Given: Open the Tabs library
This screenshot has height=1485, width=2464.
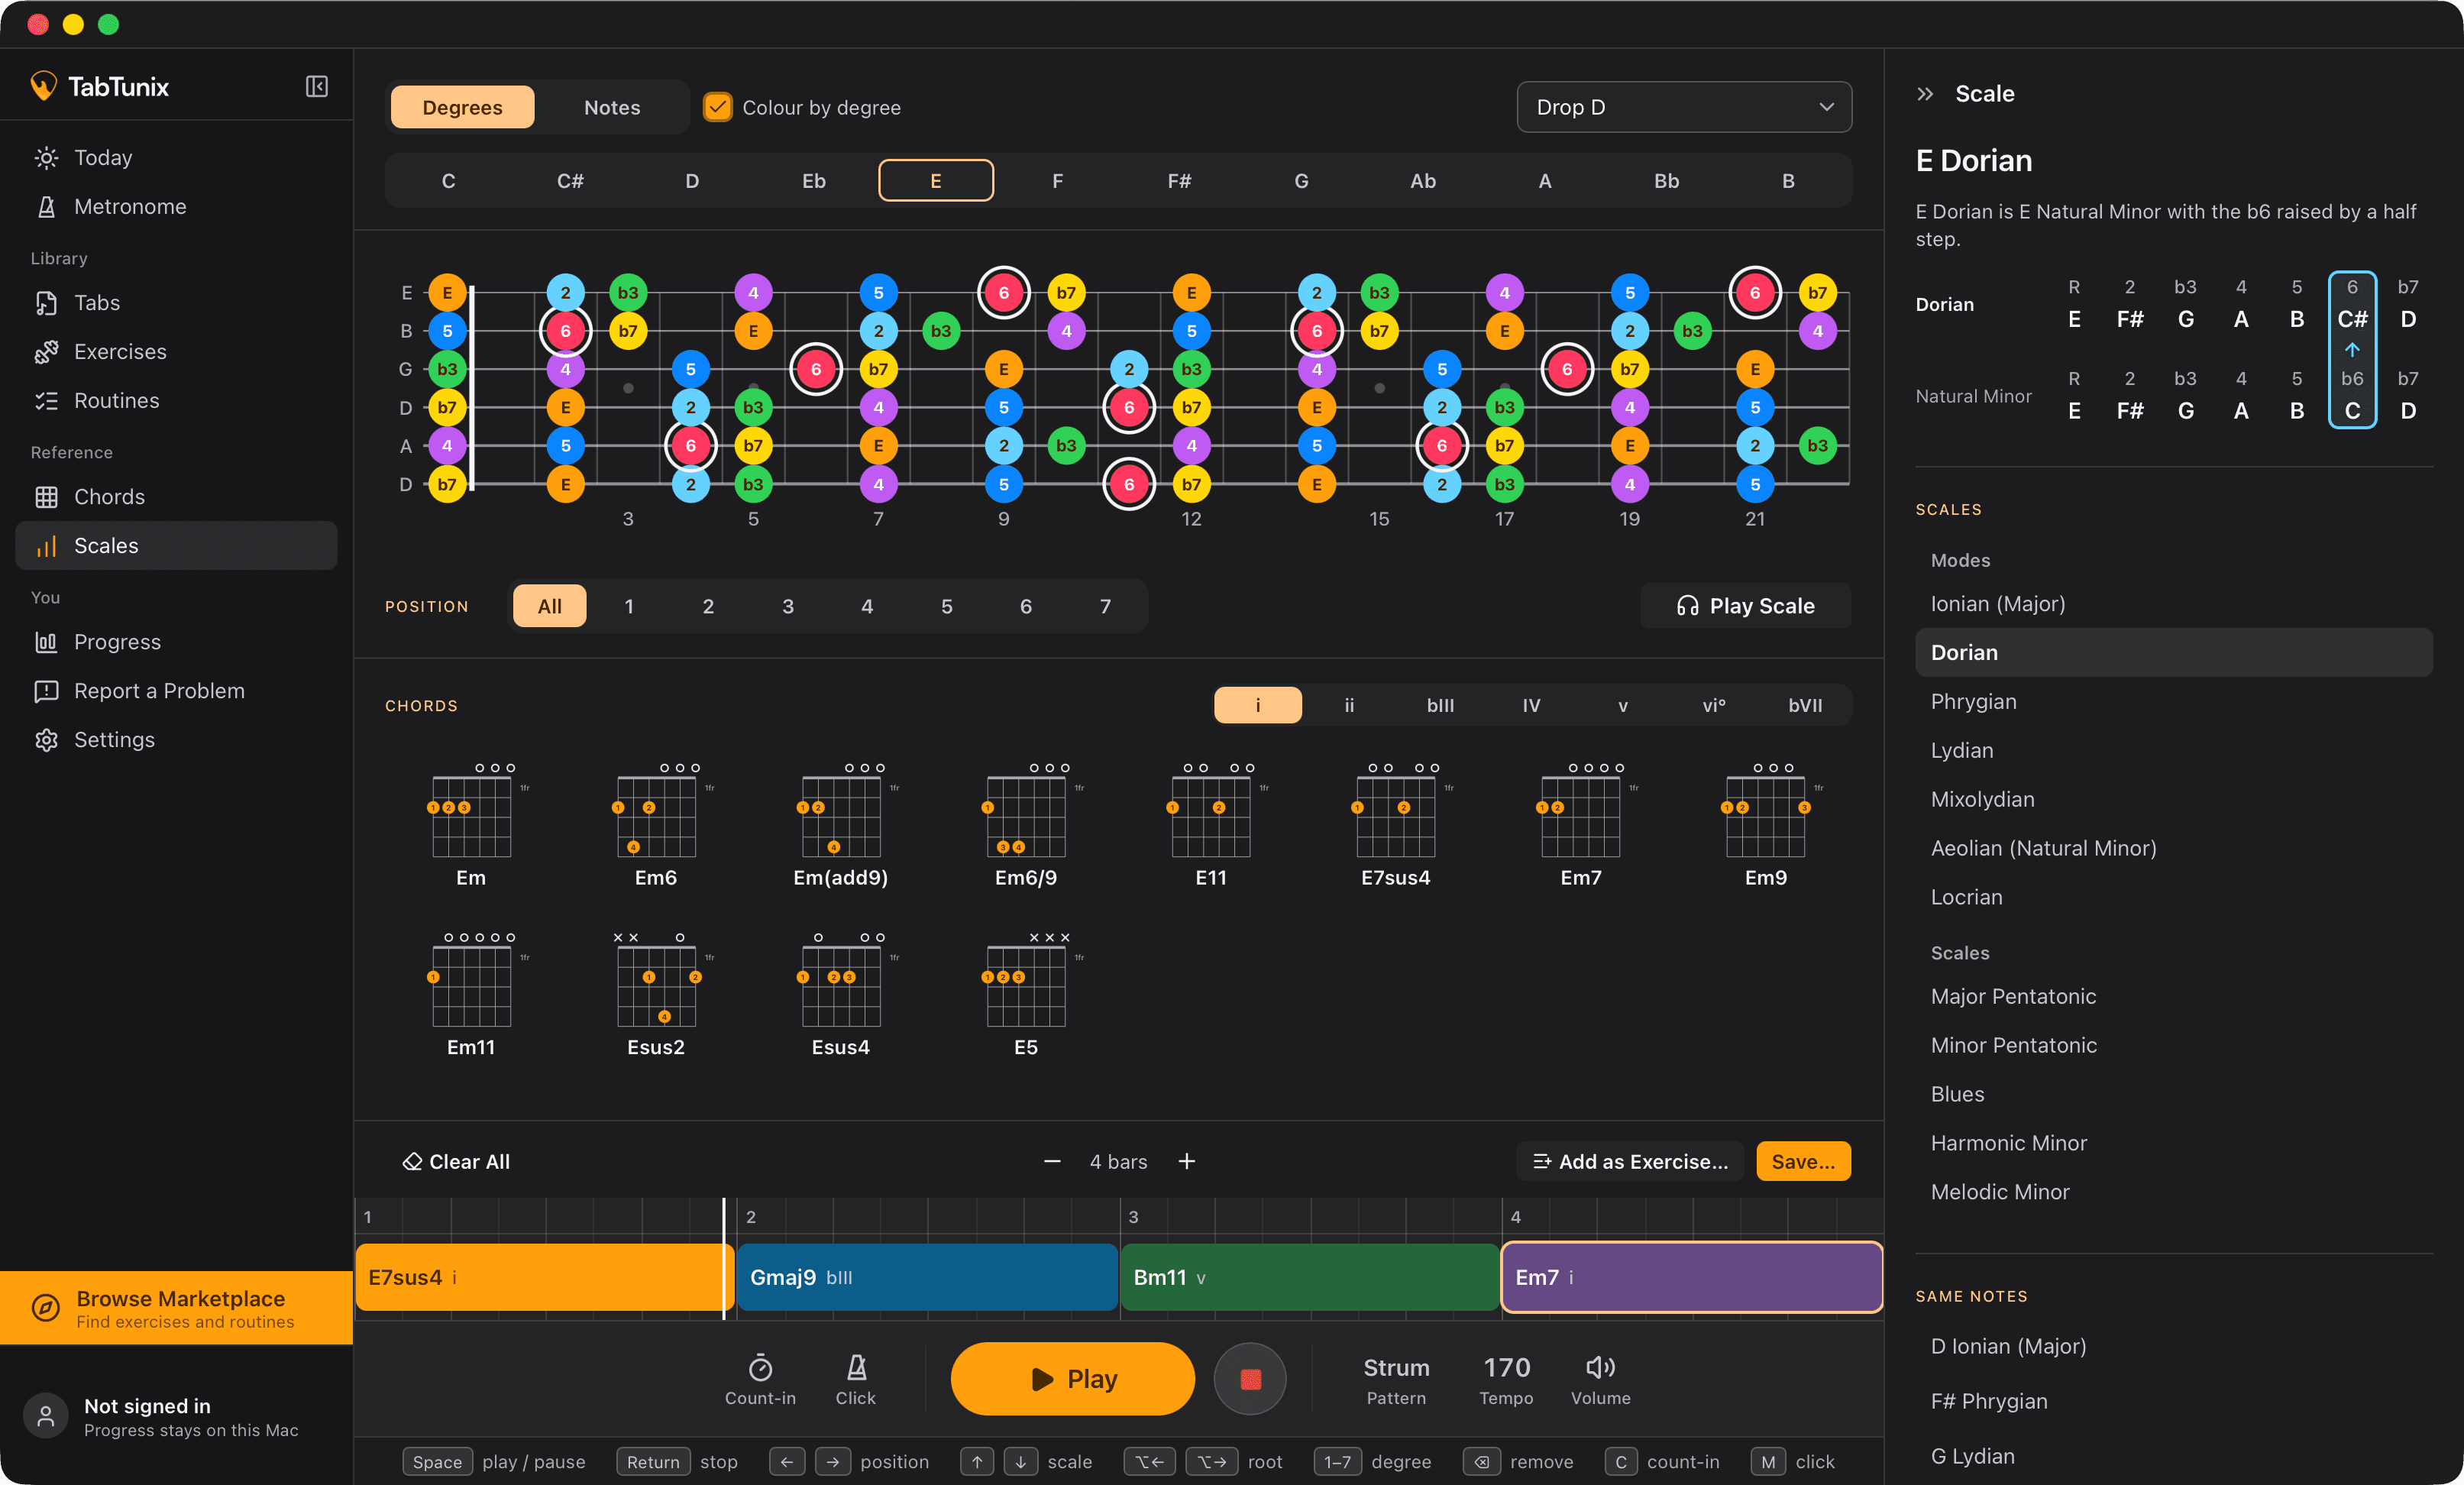Looking at the screenshot, I should [176, 302].
